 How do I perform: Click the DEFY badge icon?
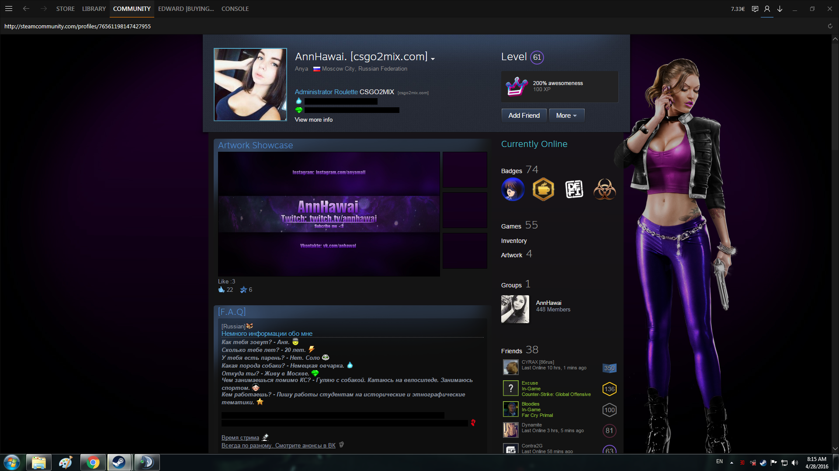point(574,189)
